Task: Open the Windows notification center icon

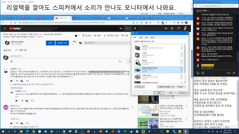Action: 235,131
